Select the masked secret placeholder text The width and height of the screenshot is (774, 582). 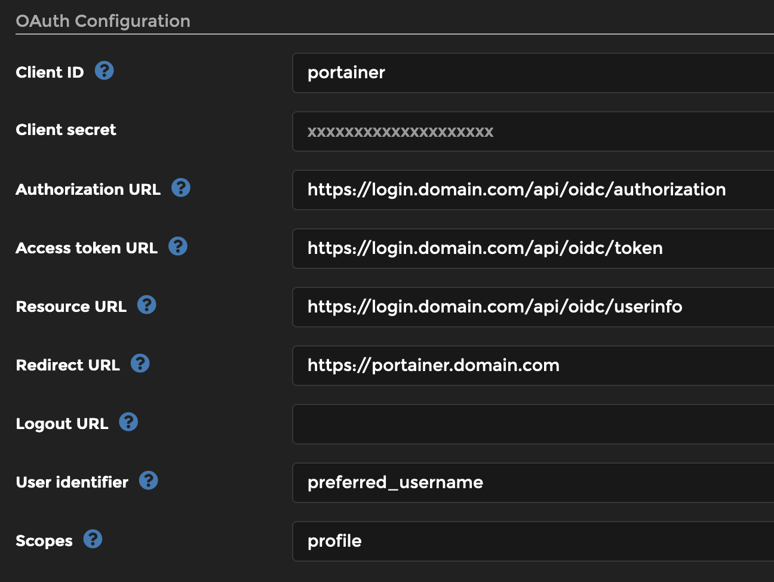(400, 131)
